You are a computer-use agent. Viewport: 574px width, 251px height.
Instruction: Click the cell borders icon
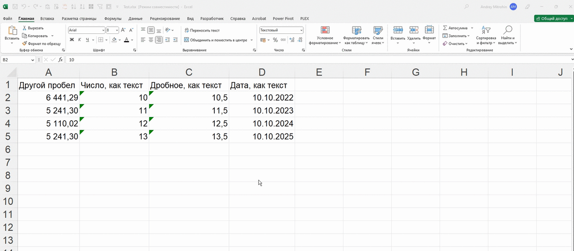click(x=100, y=40)
